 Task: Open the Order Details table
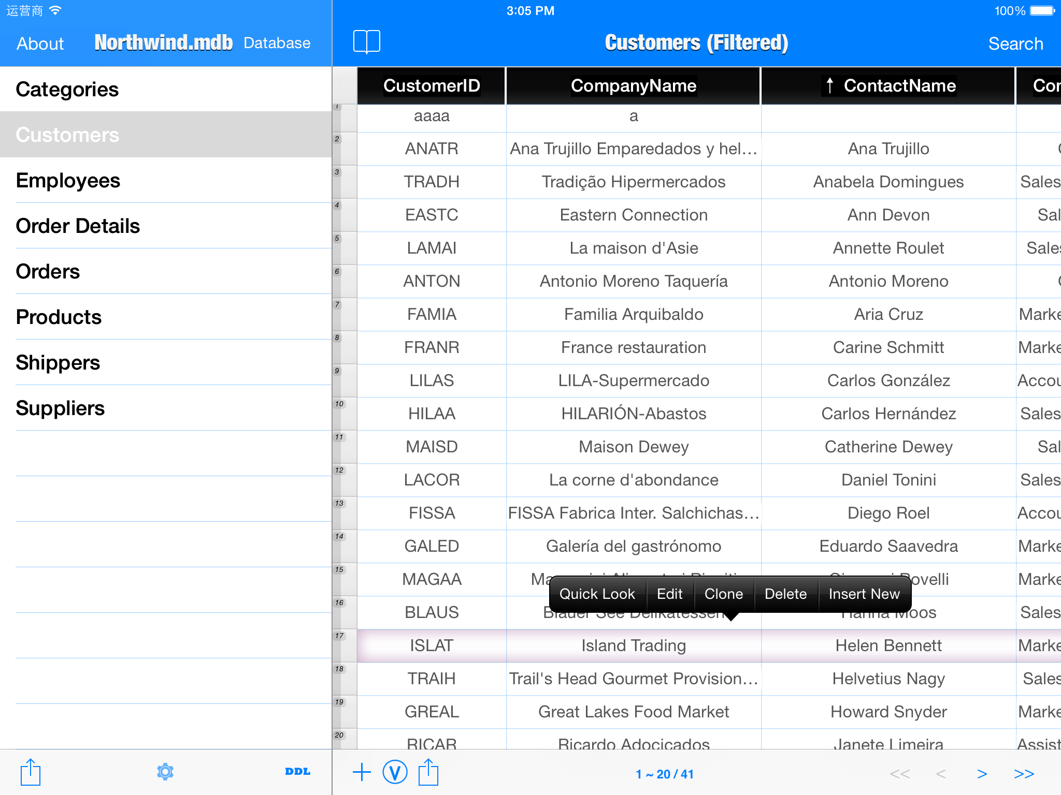coord(78,226)
